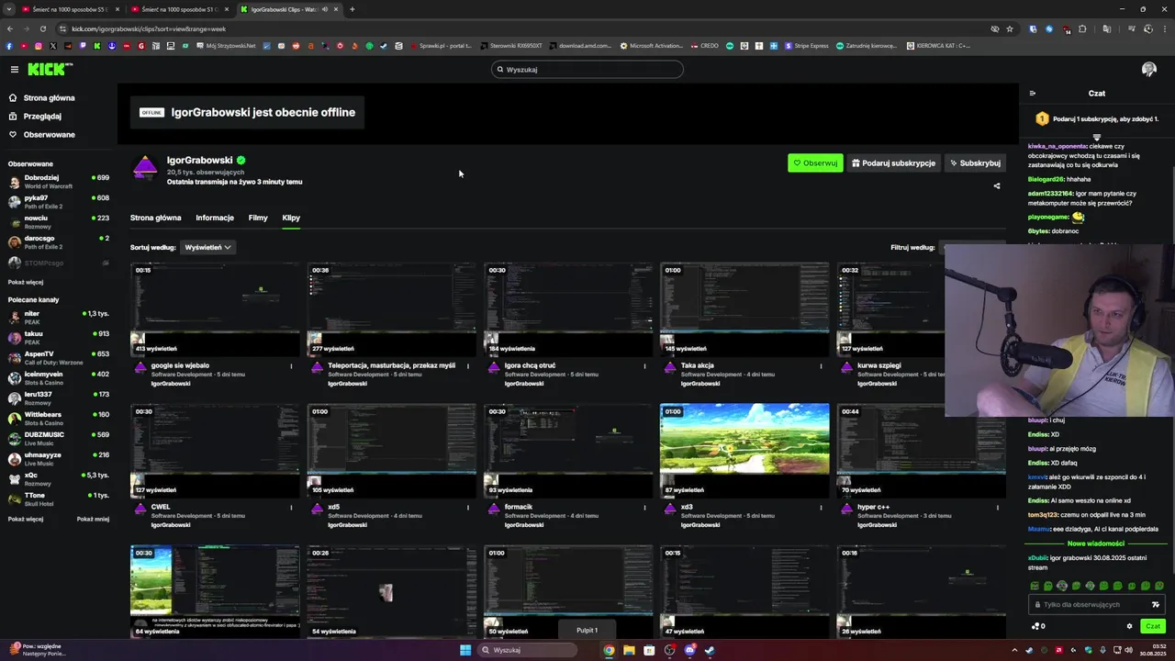This screenshot has height=661, width=1175.
Task: Open the Filtruj według dropdown
Action: click(973, 247)
